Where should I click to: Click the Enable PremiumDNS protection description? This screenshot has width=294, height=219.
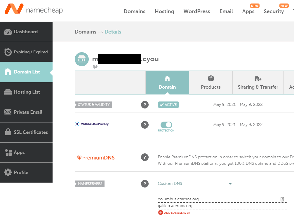pyautogui.click(x=226, y=160)
